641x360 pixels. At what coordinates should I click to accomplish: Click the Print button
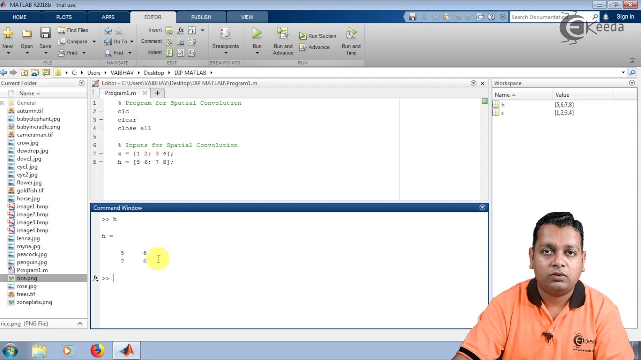click(x=68, y=53)
